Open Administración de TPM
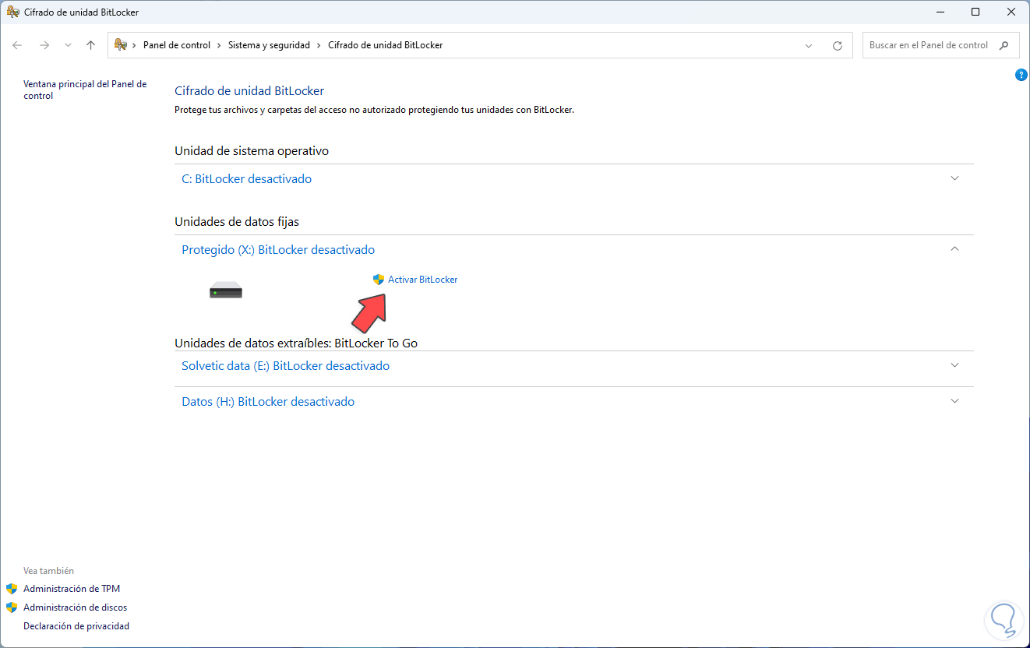Viewport: 1030px width, 648px height. [72, 589]
